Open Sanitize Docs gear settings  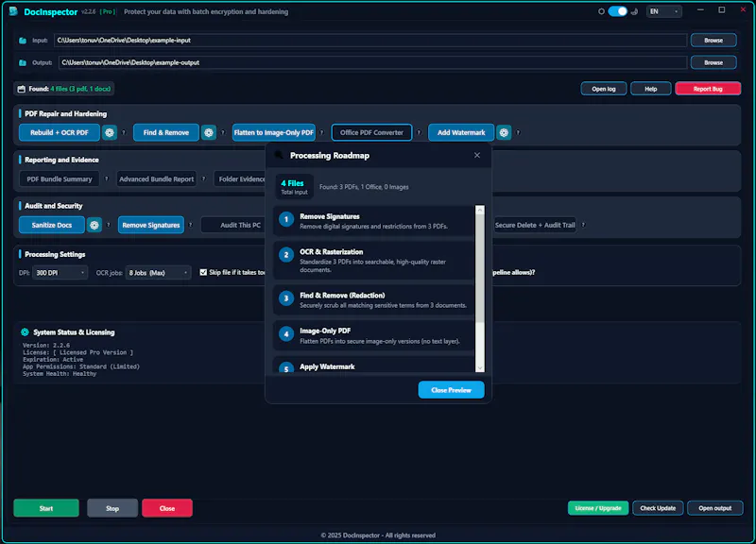pyautogui.click(x=94, y=225)
